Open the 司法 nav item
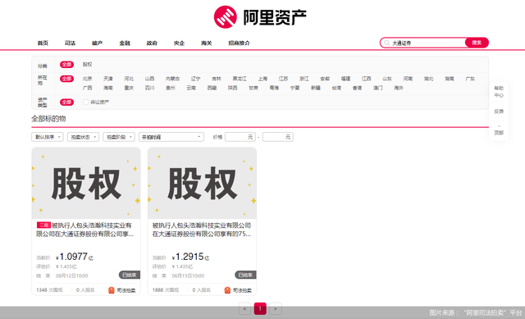Image resolution: width=525 pixels, height=319 pixels. coord(70,43)
